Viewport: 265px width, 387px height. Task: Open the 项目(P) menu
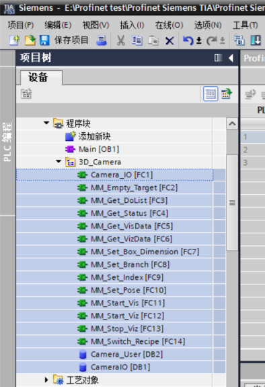[x=21, y=25]
